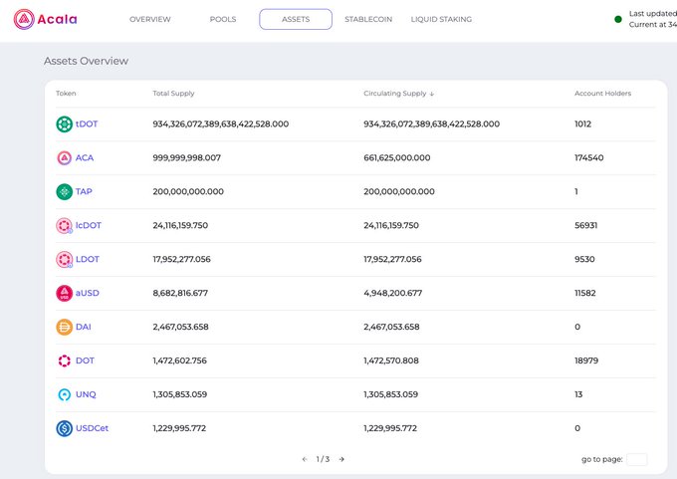
Task: Open the USDCet token link
Action: pos(92,428)
